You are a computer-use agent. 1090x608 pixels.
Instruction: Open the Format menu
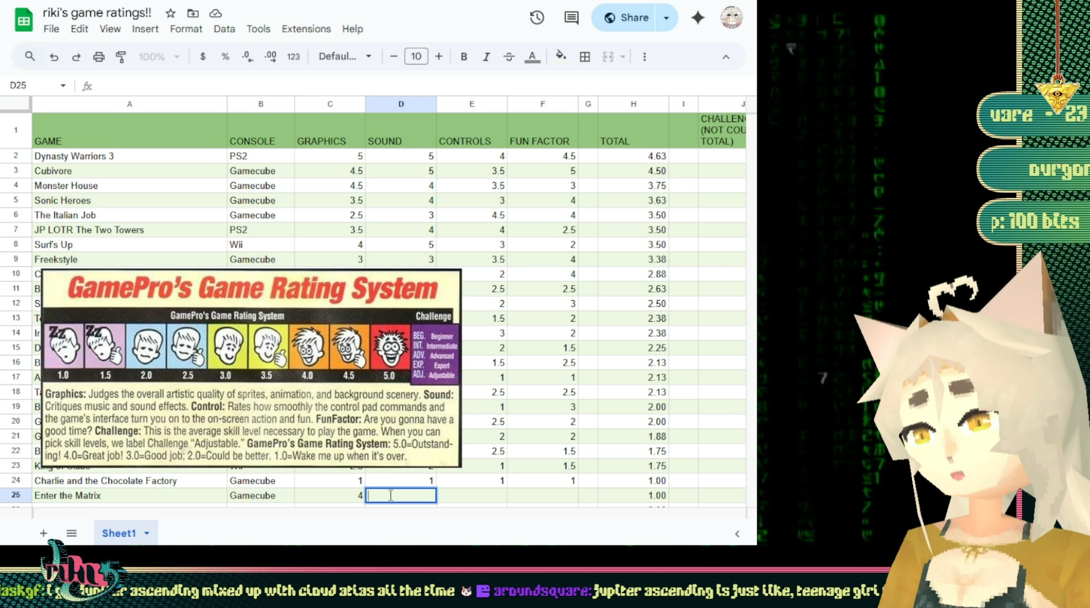point(186,29)
